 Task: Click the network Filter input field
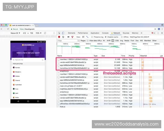(67, 41)
